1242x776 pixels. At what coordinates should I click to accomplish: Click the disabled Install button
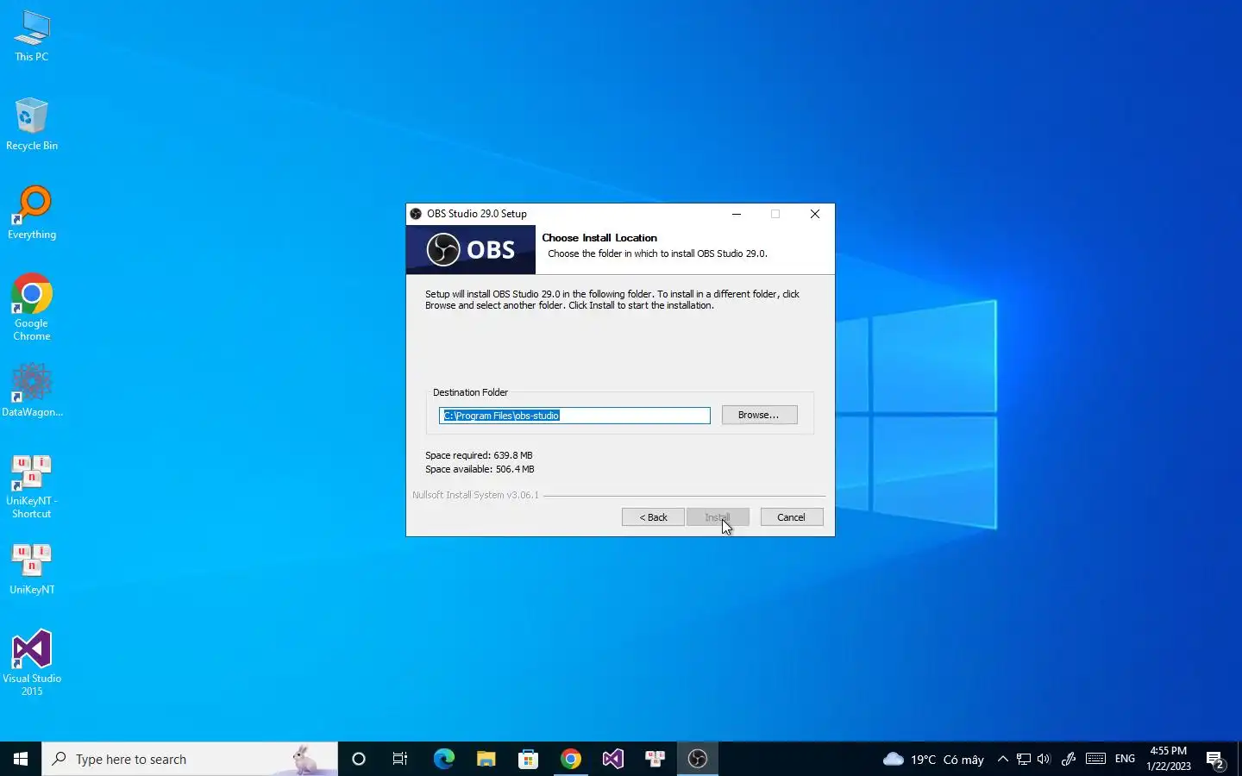[x=718, y=517]
